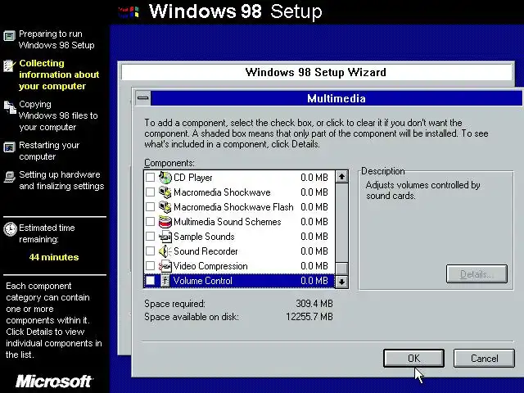
Task: Click OK to confirm Multimedia components
Action: point(413,359)
